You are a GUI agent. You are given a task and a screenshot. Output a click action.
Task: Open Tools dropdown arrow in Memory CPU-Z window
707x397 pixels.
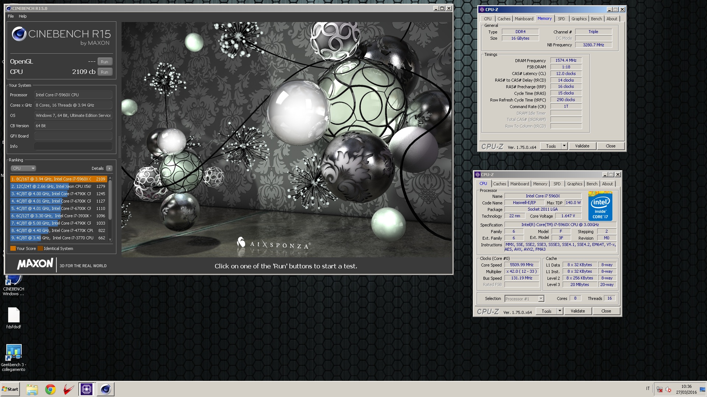coord(564,146)
